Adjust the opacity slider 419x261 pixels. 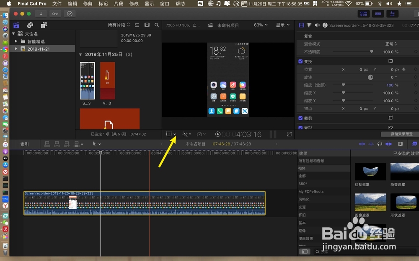[371, 52]
